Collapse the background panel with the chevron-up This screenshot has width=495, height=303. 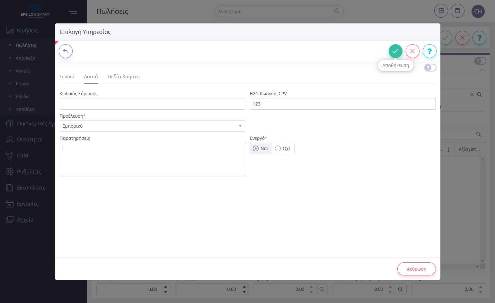pos(482,70)
